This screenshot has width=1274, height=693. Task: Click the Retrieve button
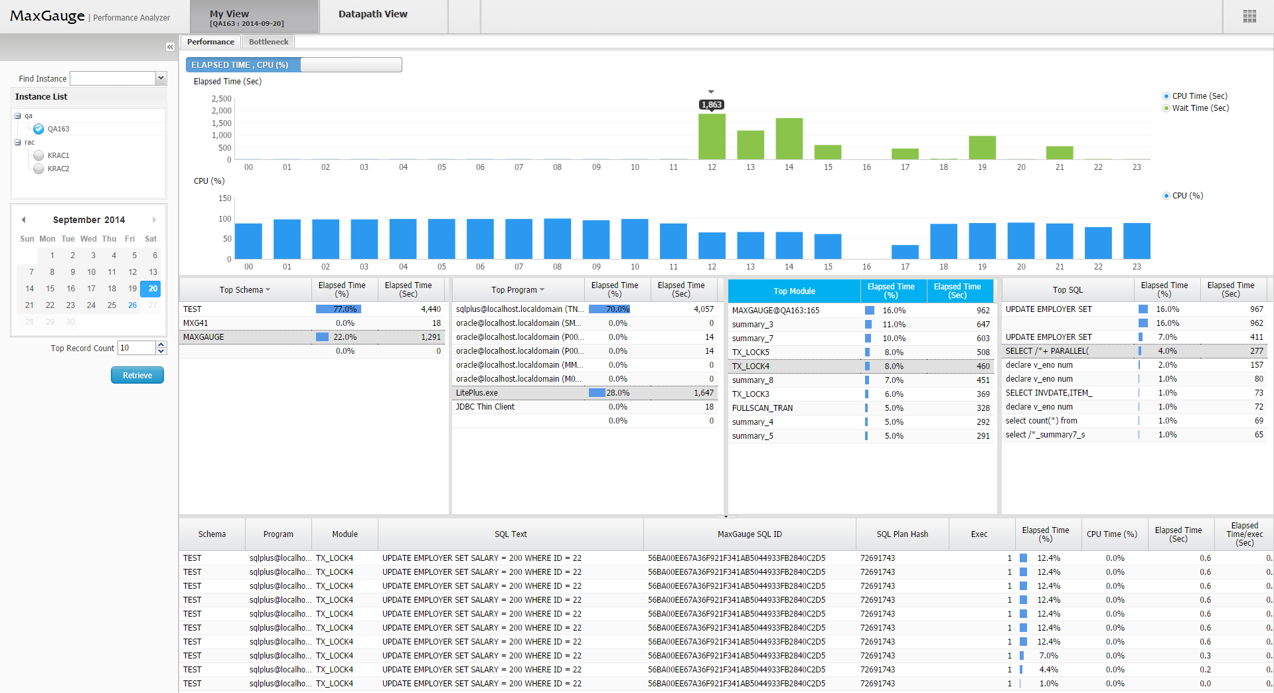pos(137,375)
